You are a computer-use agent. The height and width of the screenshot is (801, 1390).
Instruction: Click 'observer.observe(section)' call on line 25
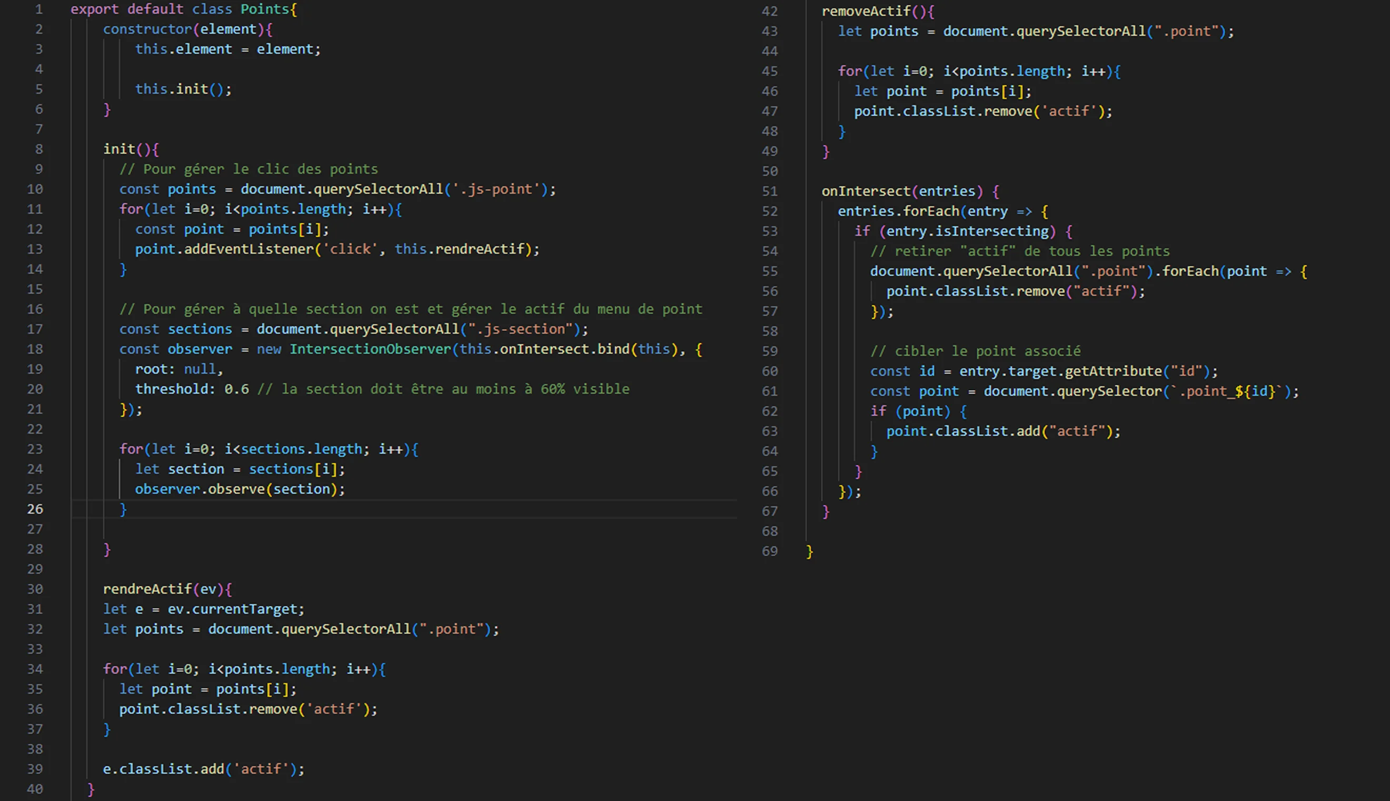click(x=240, y=489)
